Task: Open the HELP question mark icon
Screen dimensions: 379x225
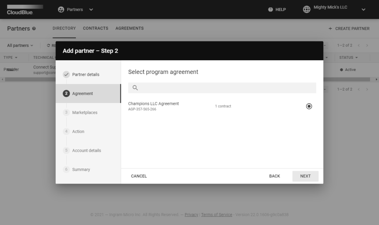Action: coord(271,9)
